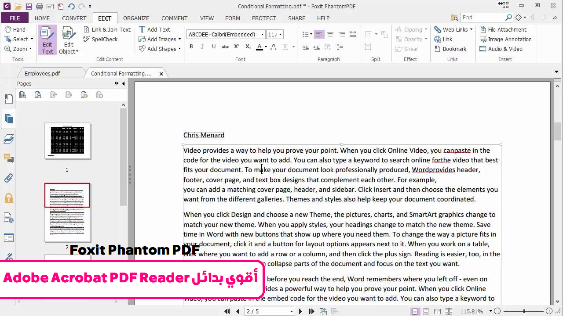The width and height of the screenshot is (563, 316).
Task: Open the font name dropdown
Action: coord(262,34)
